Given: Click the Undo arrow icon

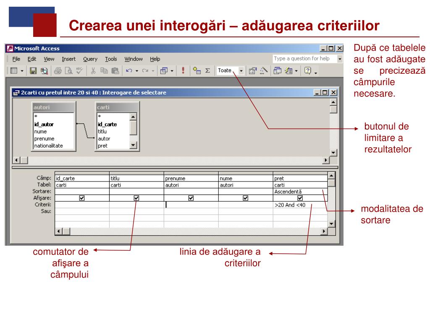Looking at the screenshot, I should (129, 70).
